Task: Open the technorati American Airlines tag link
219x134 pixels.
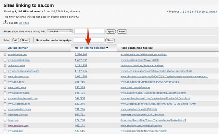Action: click(x=142, y=66)
